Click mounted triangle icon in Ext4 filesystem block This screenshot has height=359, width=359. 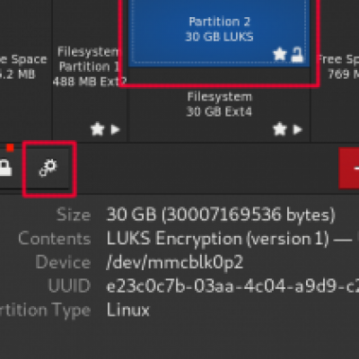pyautogui.click(x=297, y=129)
